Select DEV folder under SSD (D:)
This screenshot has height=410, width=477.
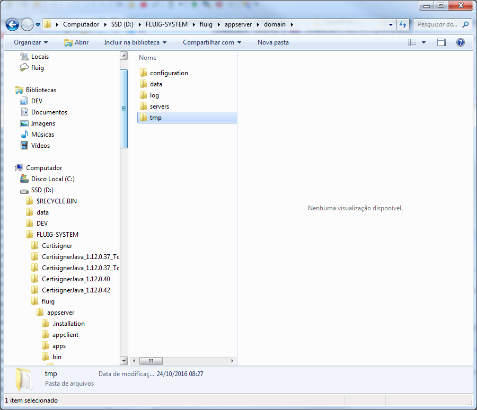(x=42, y=224)
